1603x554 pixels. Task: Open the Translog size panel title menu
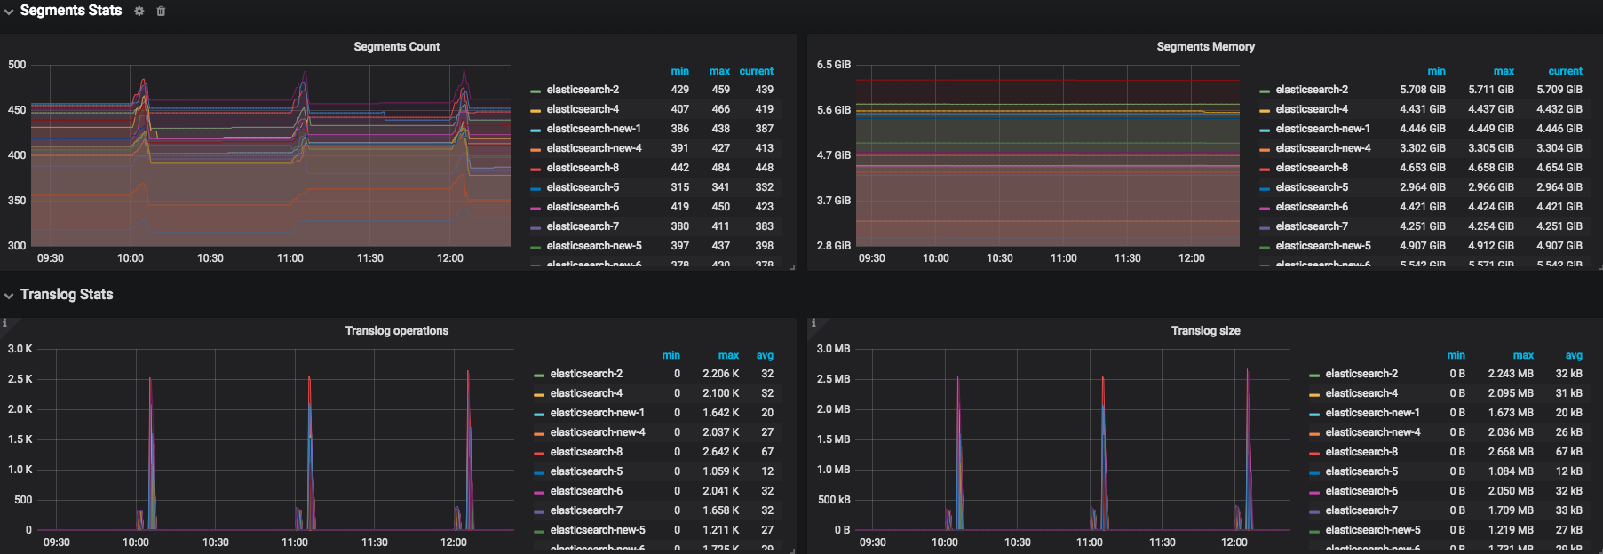pos(1205,330)
